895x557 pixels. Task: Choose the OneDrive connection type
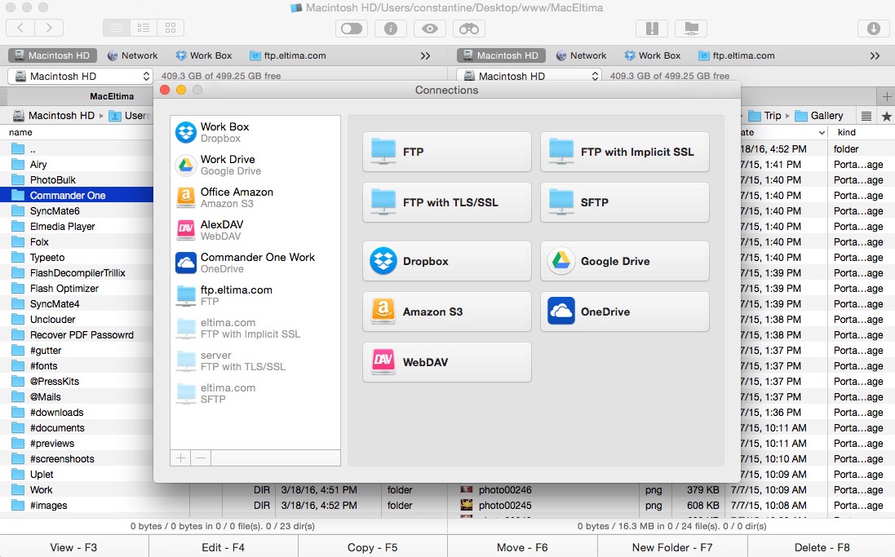click(x=625, y=312)
